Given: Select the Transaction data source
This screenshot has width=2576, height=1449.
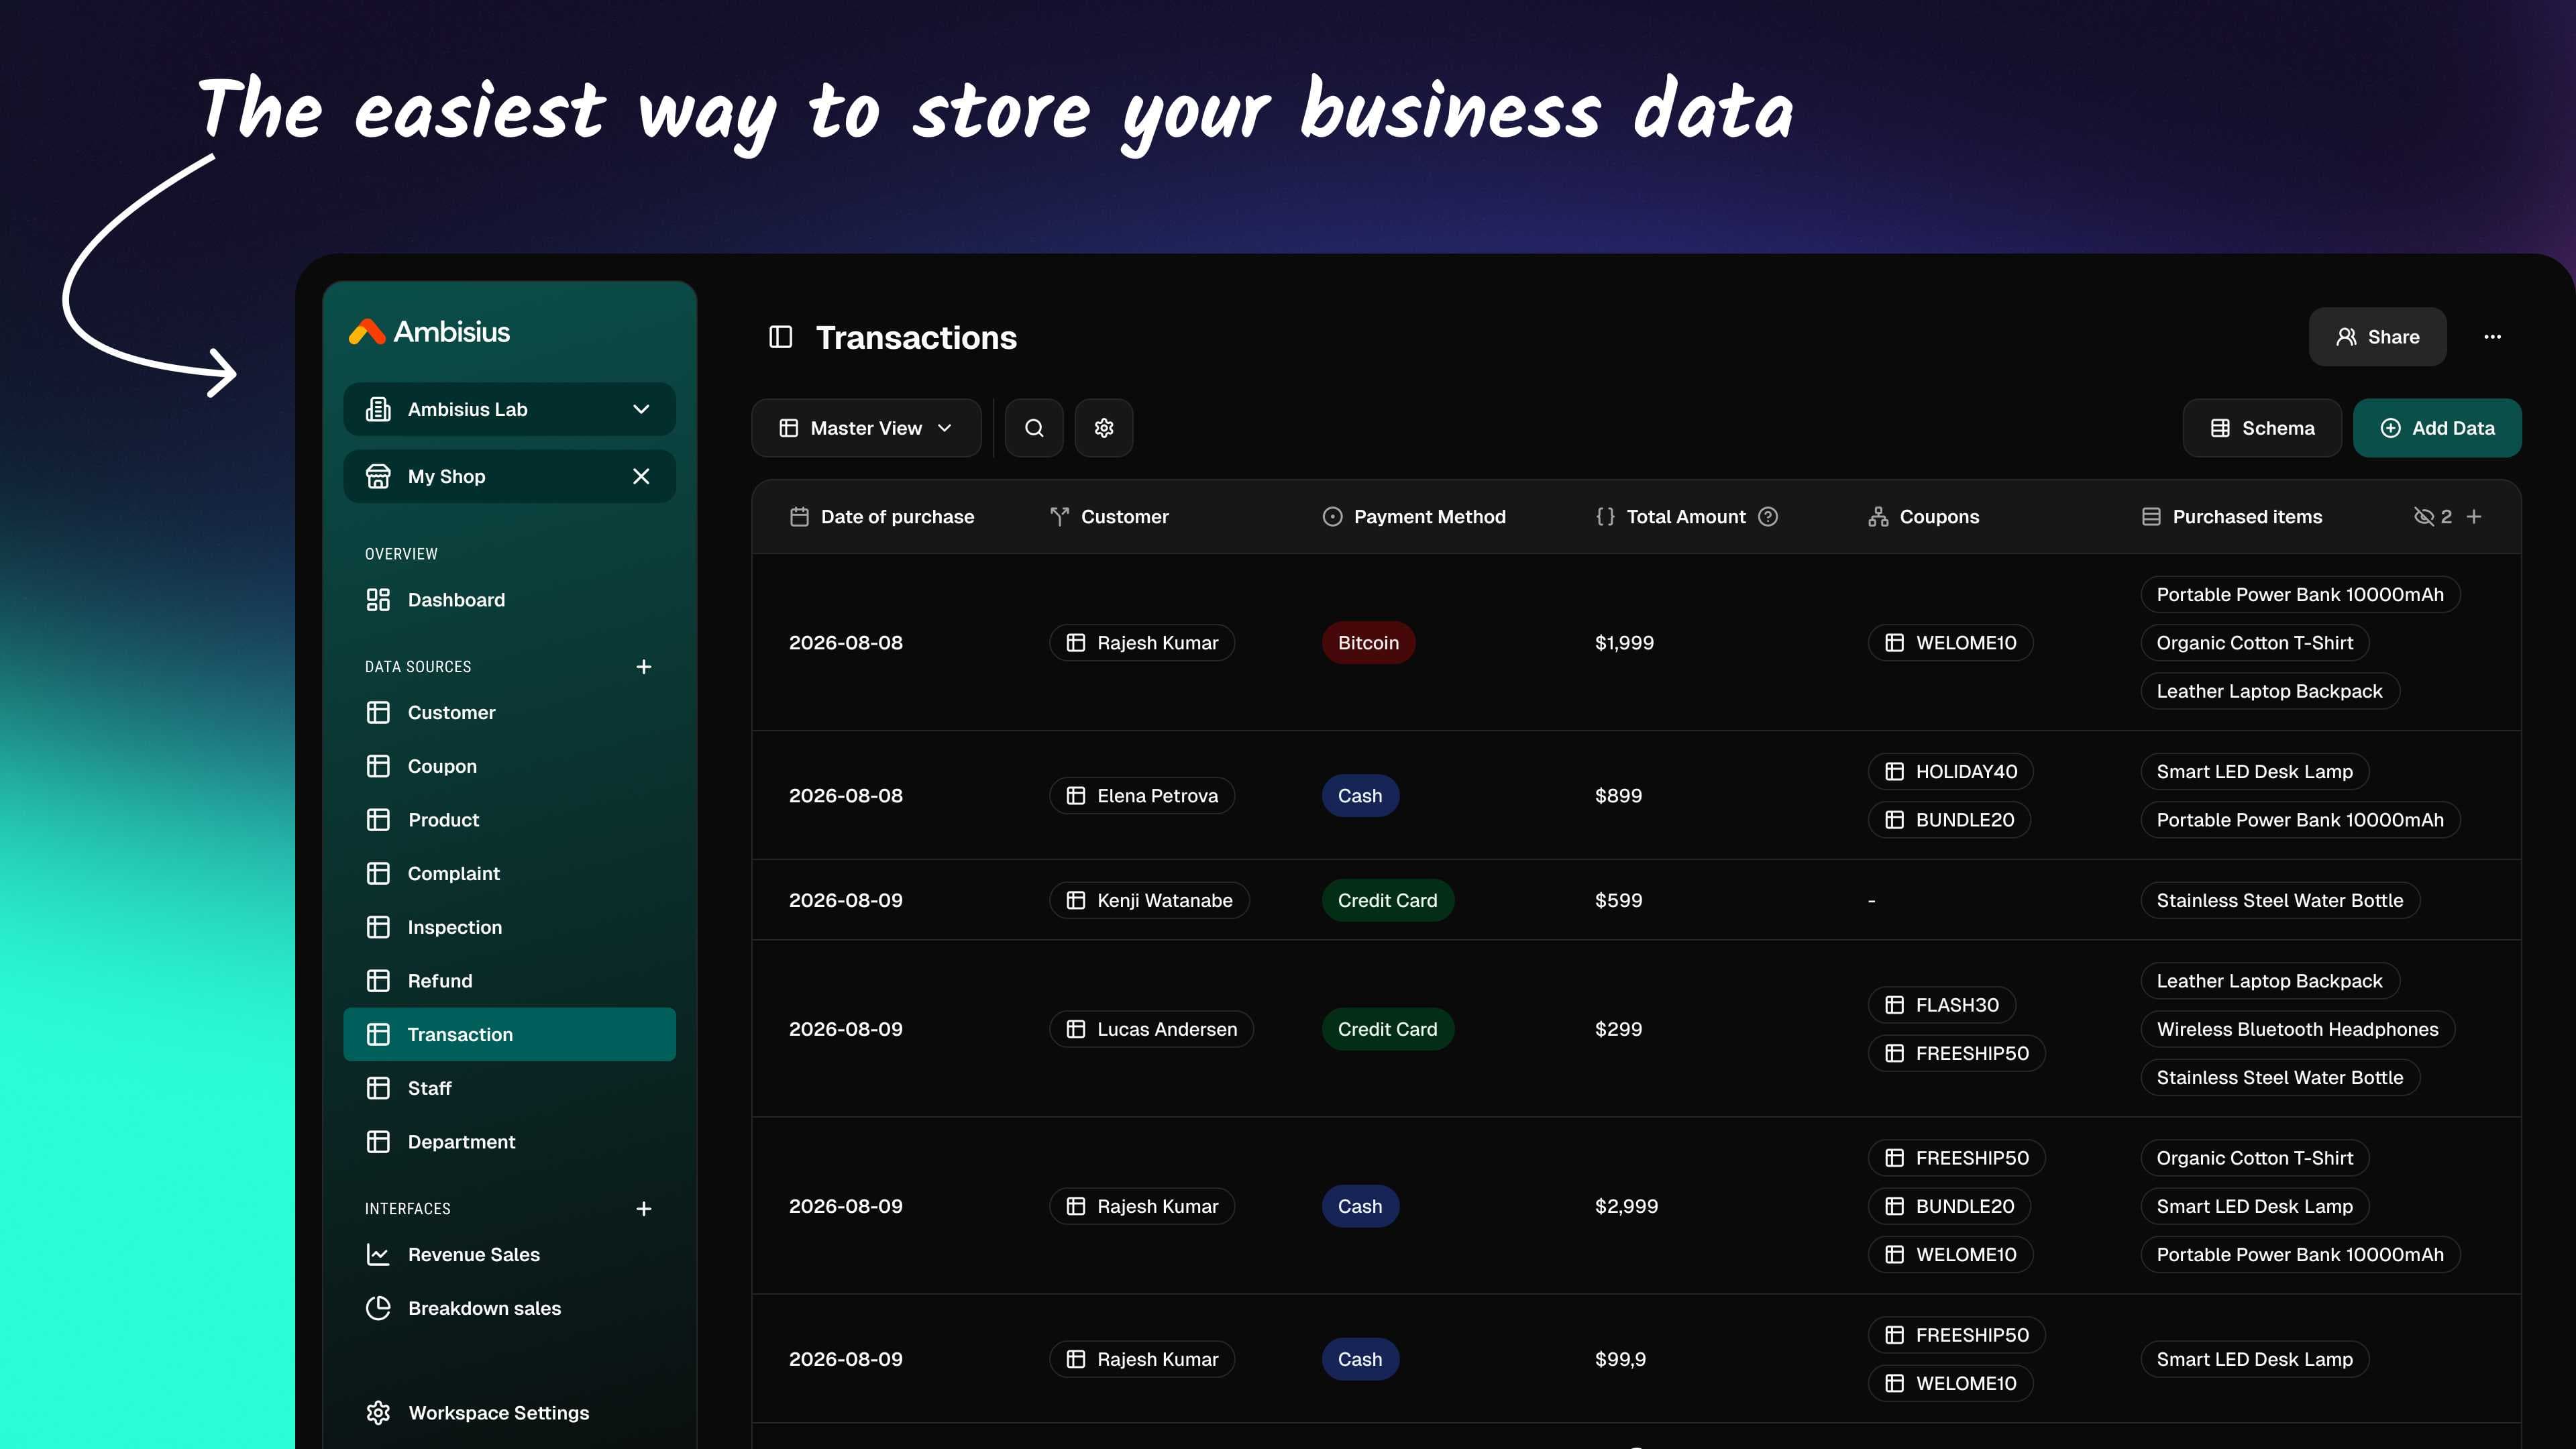Looking at the screenshot, I should [x=510, y=1035].
